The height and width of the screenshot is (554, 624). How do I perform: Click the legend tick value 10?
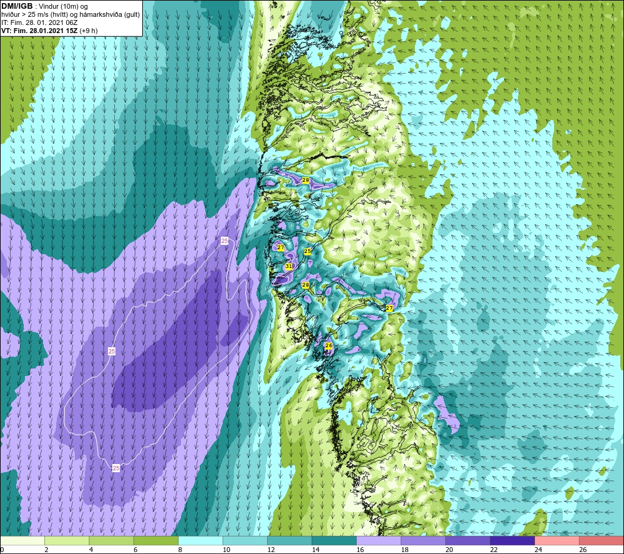226,550
